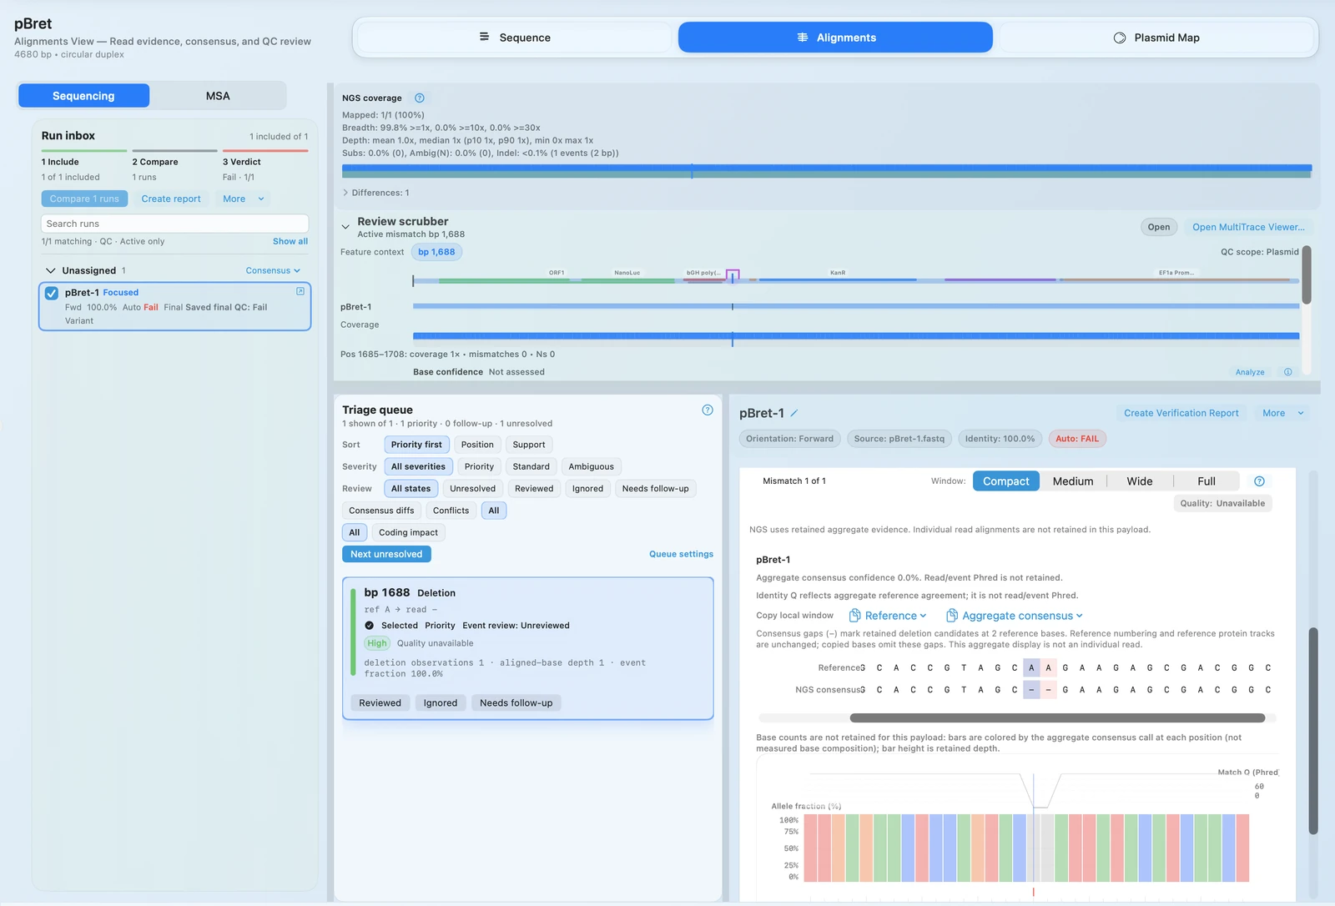Collapse the Unassigned run group
This screenshot has width=1335, height=906.
(x=51, y=270)
